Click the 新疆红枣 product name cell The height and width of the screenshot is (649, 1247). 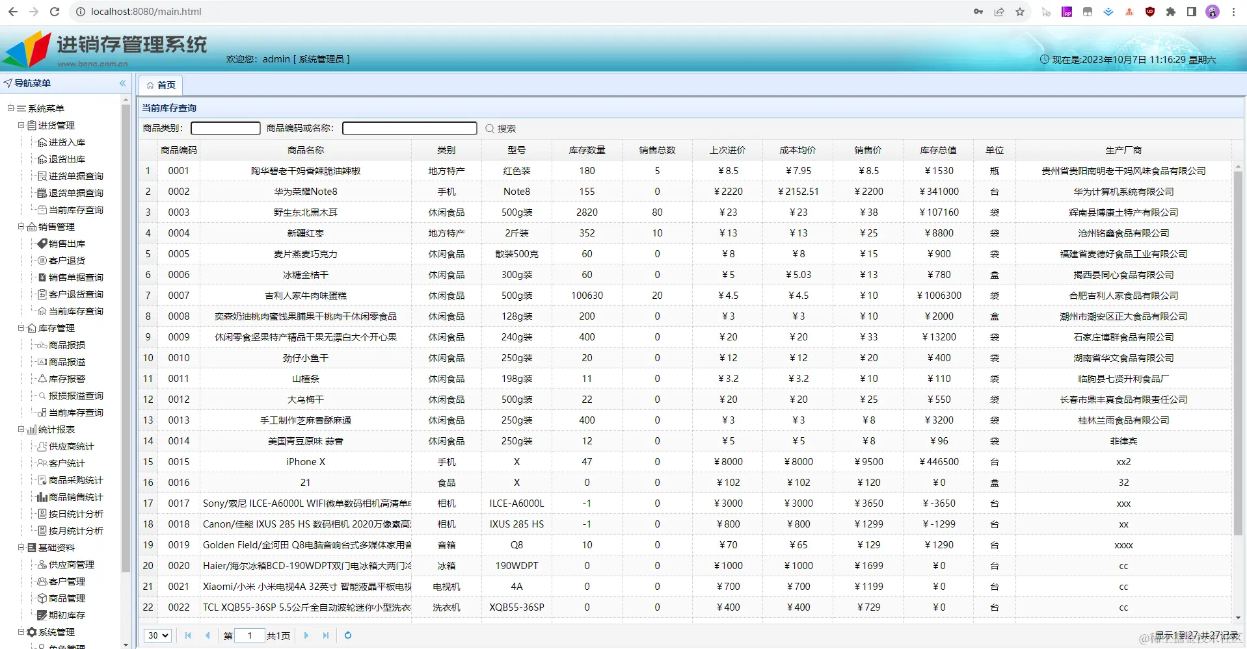pos(306,233)
